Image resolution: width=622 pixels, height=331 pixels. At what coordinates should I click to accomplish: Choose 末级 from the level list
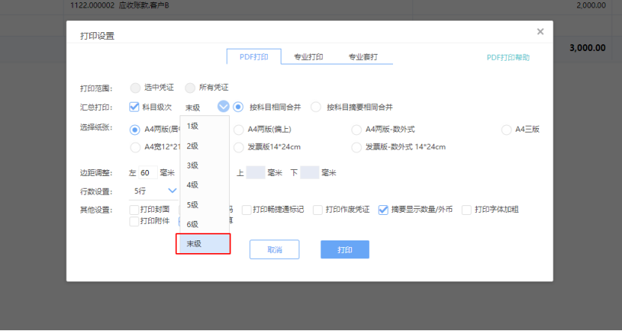click(204, 243)
